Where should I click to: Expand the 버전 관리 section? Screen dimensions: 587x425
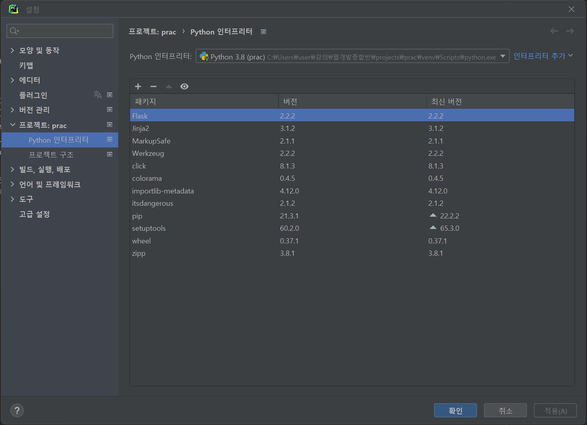pyautogui.click(x=12, y=110)
